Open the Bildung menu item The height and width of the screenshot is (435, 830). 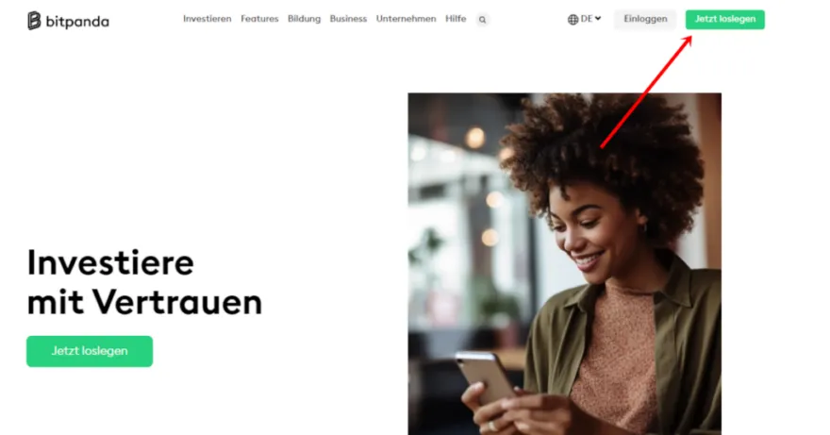(x=304, y=19)
